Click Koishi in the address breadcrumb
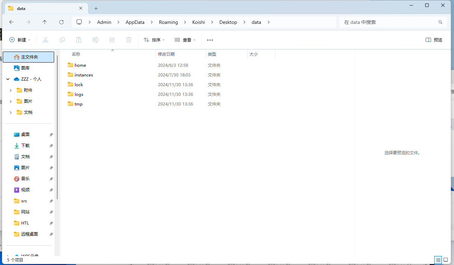The image size is (454, 265). tap(199, 22)
